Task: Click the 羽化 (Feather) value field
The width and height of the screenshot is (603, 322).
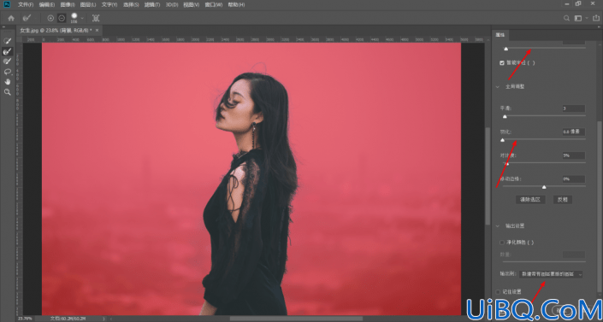Action: tap(573, 132)
